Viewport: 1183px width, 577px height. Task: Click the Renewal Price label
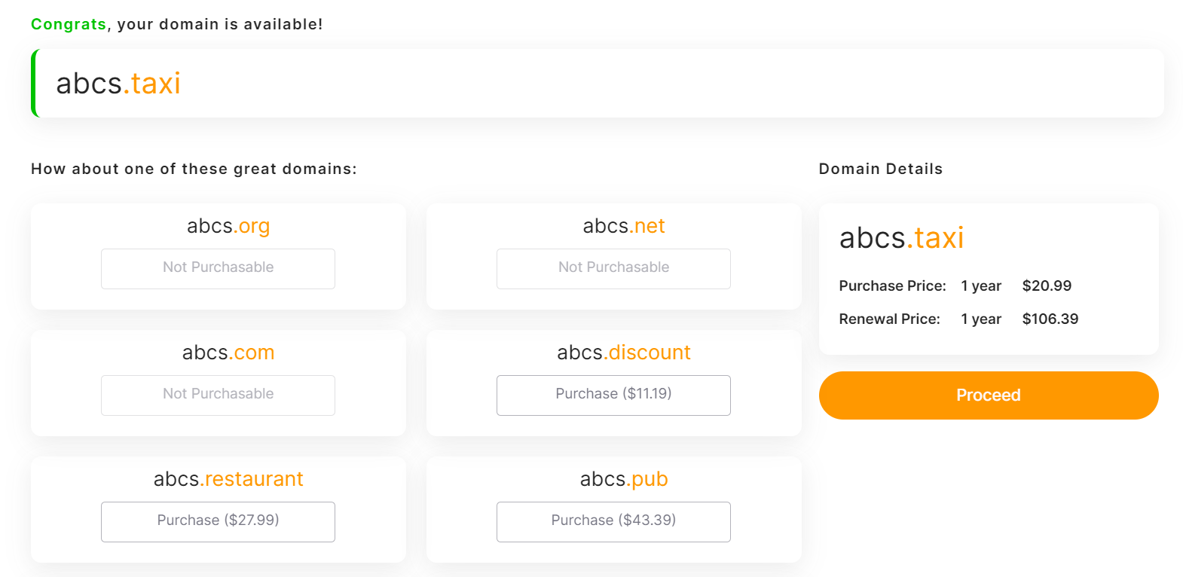889,319
